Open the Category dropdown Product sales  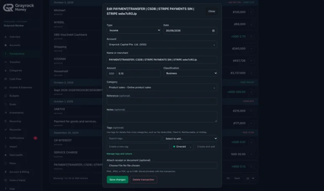click(162, 87)
